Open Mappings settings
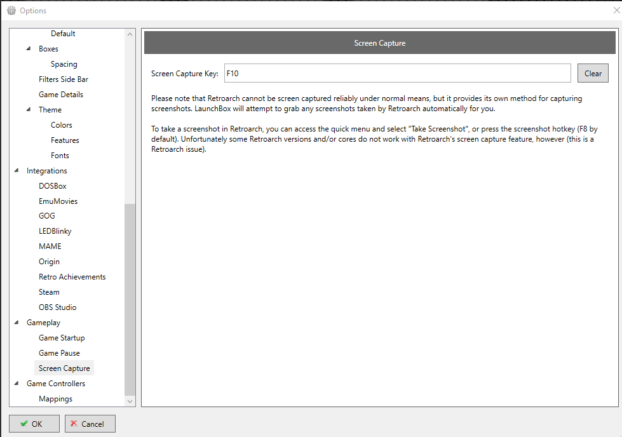This screenshot has height=437, width=622. point(55,399)
